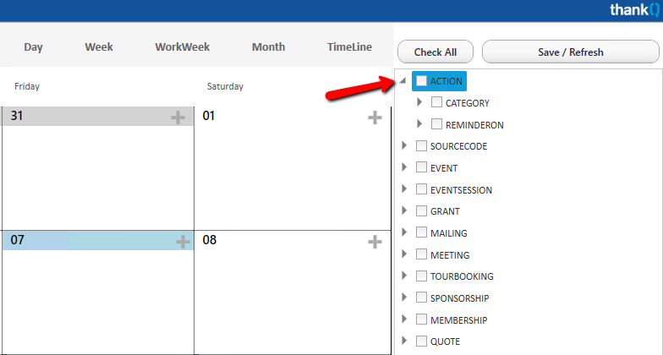Tick the QUOTE checkbox
This screenshot has width=663, height=355.
pyautogui.click(x=421, y=341)
